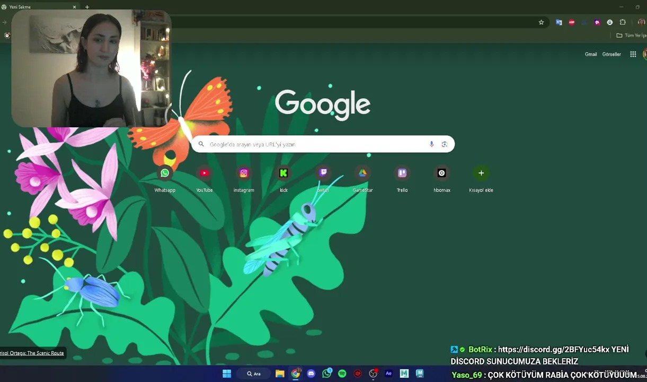The height and width of the screenshot is (382, 647).
Task: Open OBS Studio from the taskbar
Action: coord(373,374)
